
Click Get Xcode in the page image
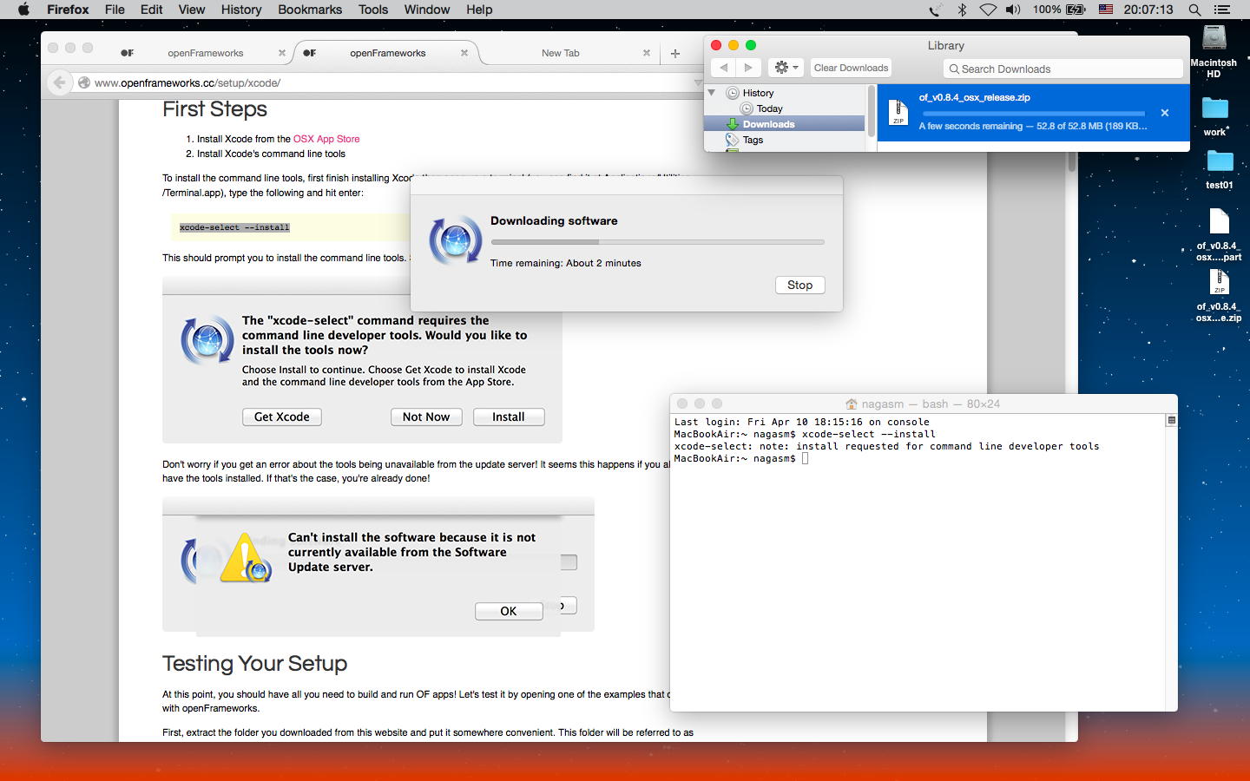[x=282, y=417]
